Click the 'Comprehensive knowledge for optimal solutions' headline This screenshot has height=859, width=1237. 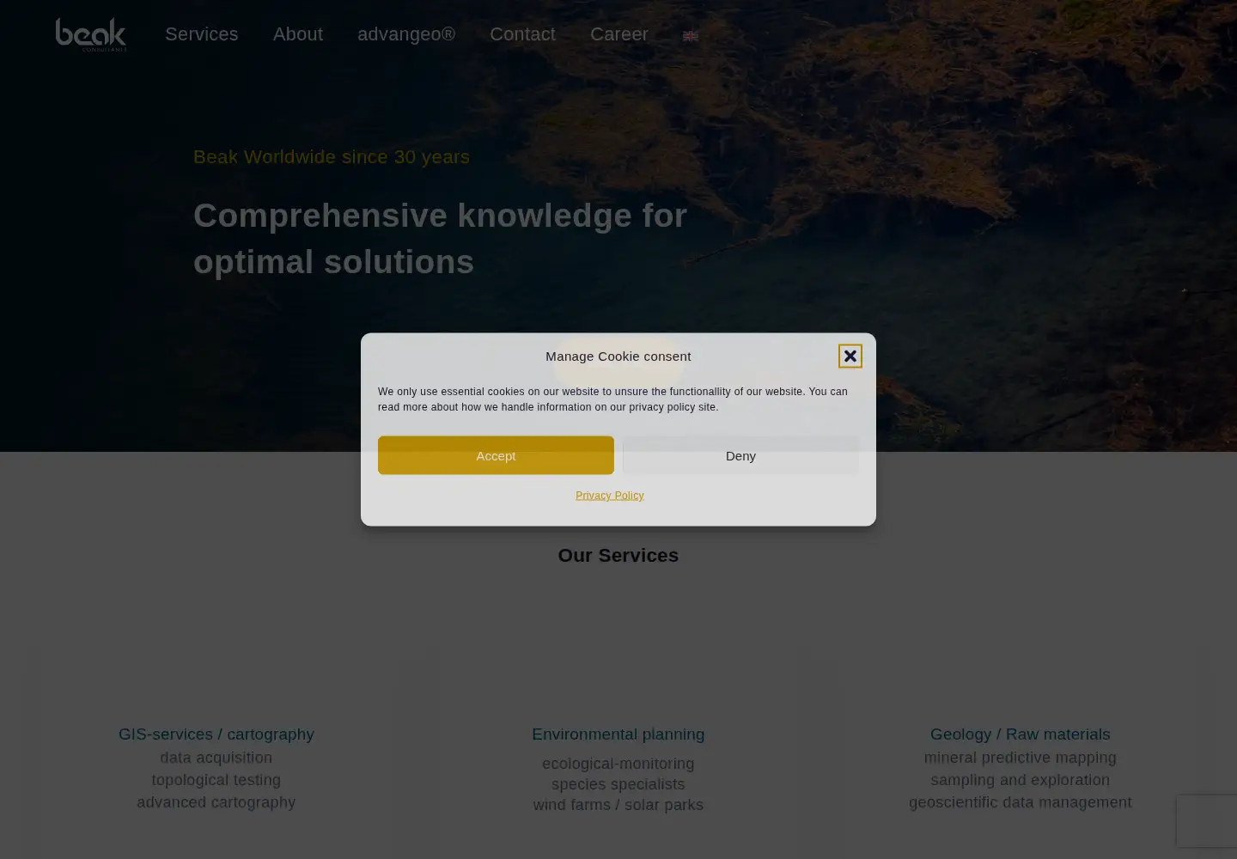(x=440, y=239)
